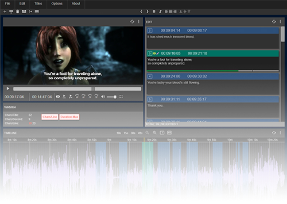The height and width of the screenshot is (204, 287).
Task: Click the fourth curved-arrow jump icon
Action: pyautogui.click(x=96, y=96)
